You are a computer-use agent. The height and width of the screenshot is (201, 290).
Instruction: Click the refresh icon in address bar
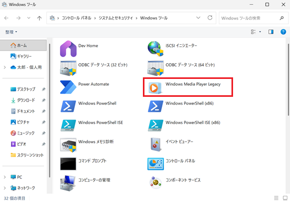coord(210,18)
